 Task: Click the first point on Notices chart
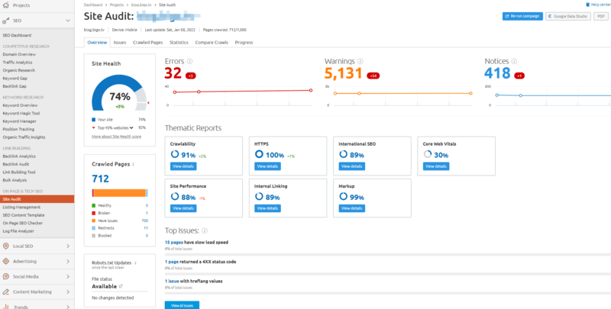point(497,95)
